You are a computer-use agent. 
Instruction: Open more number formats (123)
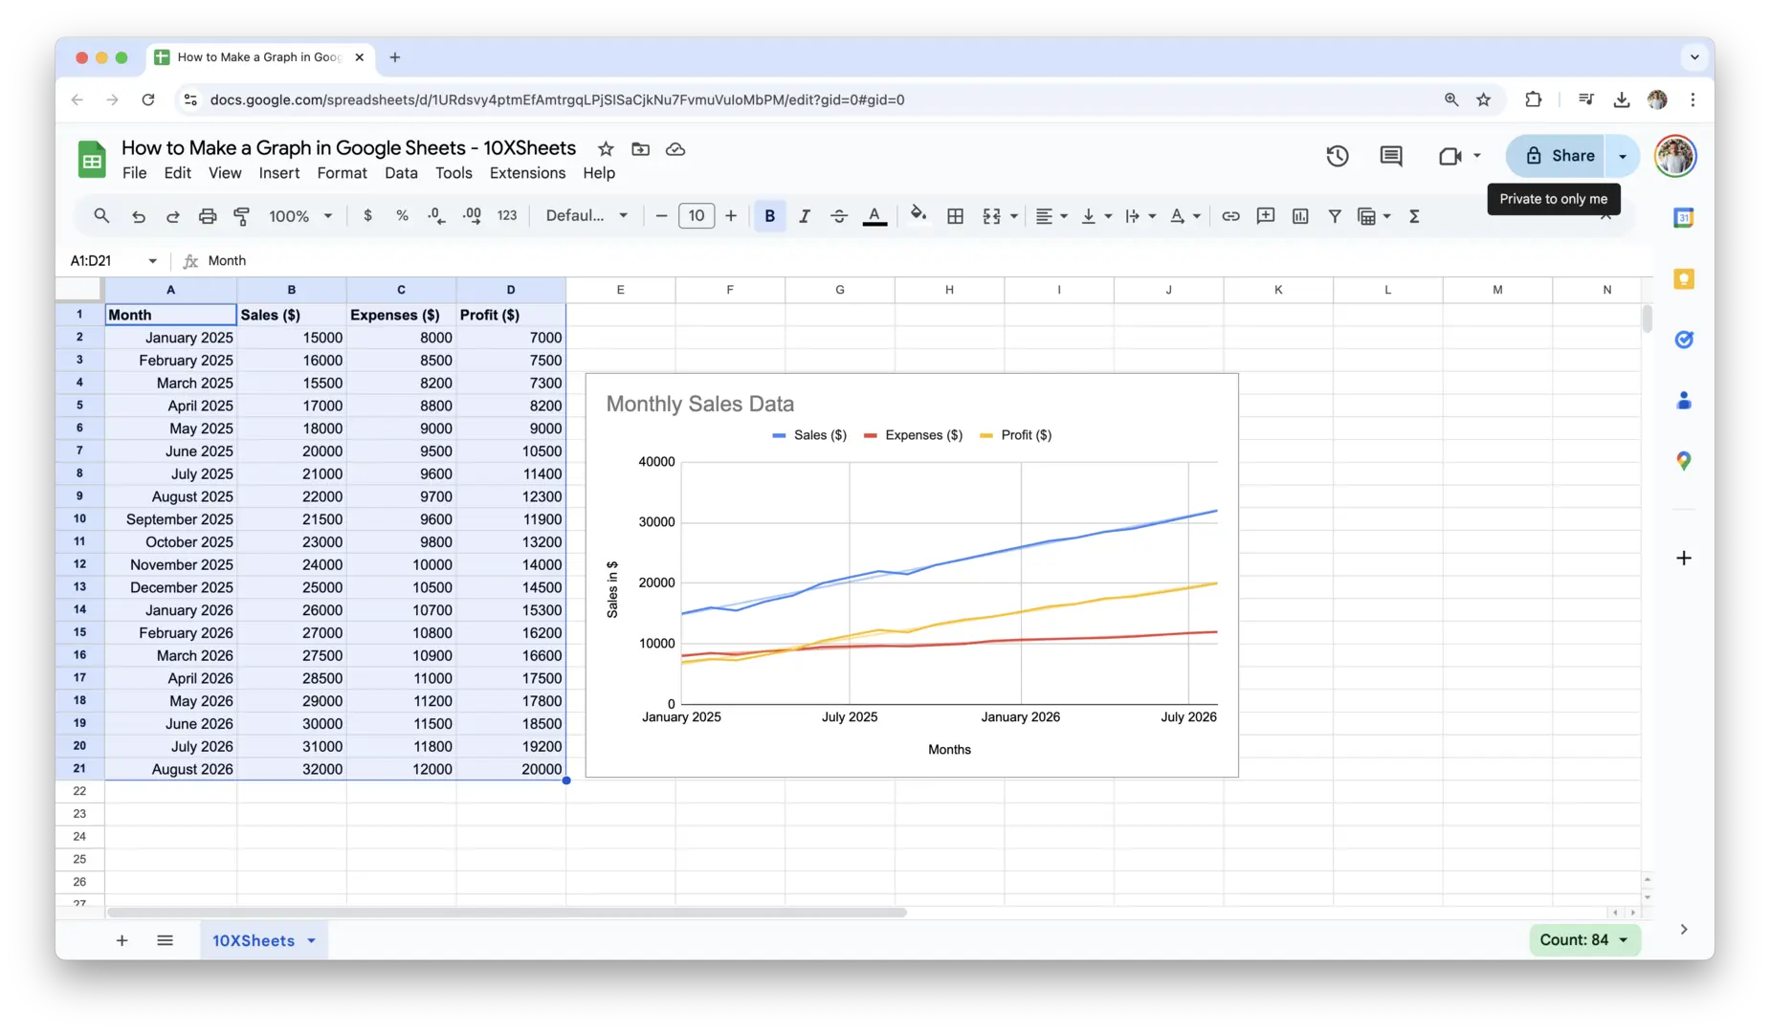point(507,216)
